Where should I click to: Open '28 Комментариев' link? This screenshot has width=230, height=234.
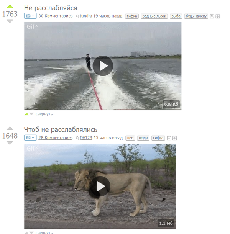click(x=56, y=138)
